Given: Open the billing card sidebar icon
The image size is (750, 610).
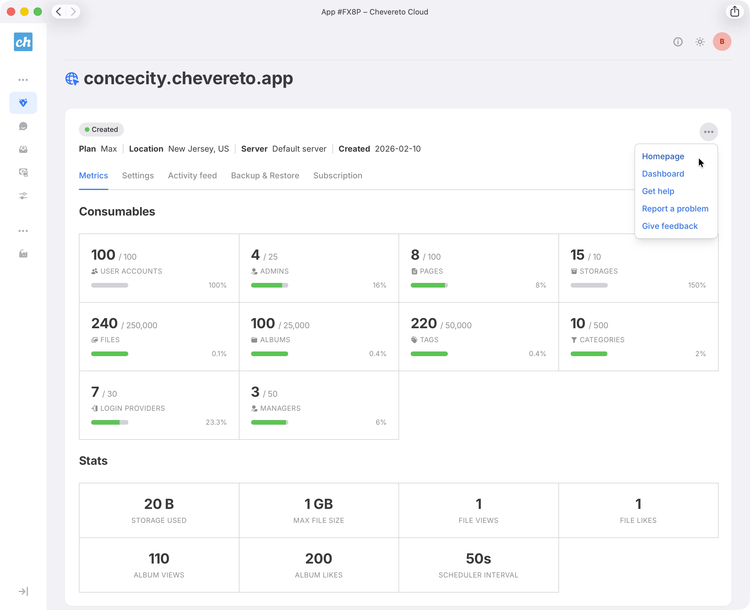Looking at the screenshot, I should click(x=23, y=173).
